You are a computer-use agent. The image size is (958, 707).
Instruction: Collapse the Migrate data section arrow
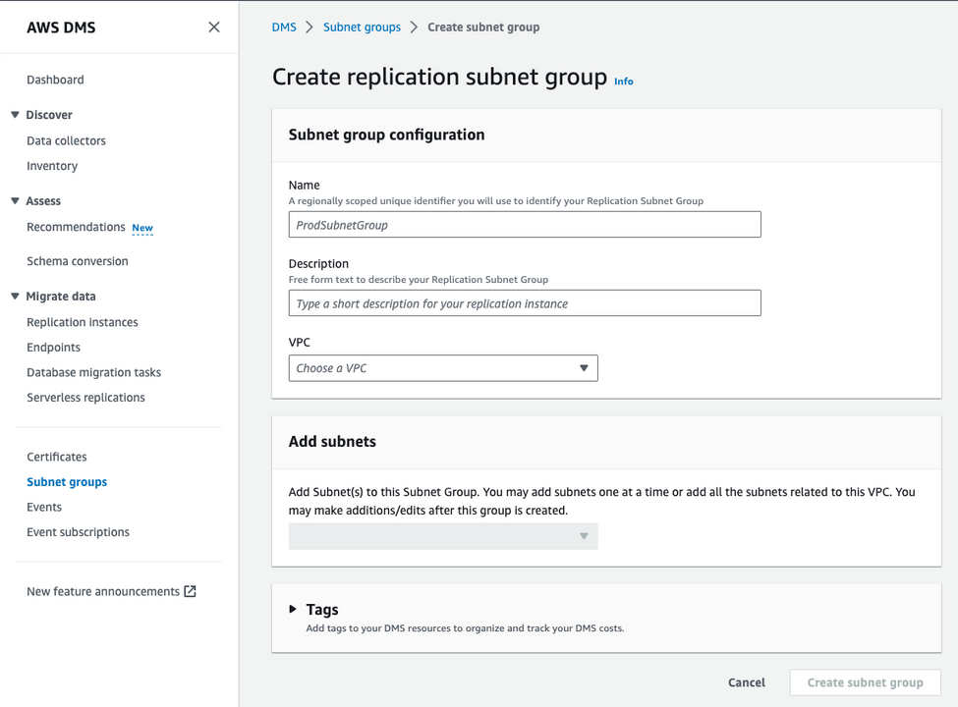[15, 297]
